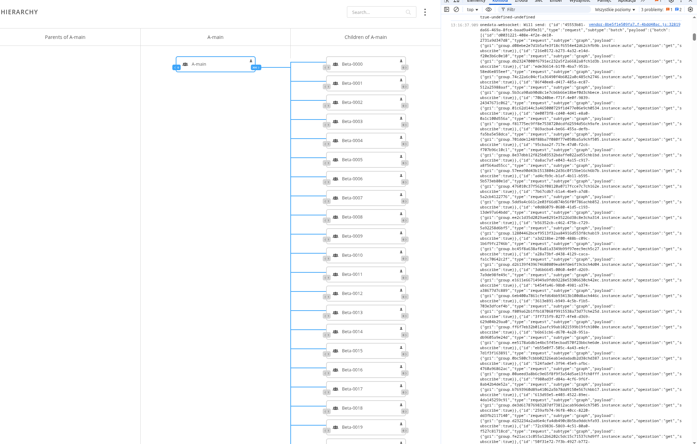The height and width of the screenshot is (444, 697).
Task: Open console settings gear
Action: point(690,9)
